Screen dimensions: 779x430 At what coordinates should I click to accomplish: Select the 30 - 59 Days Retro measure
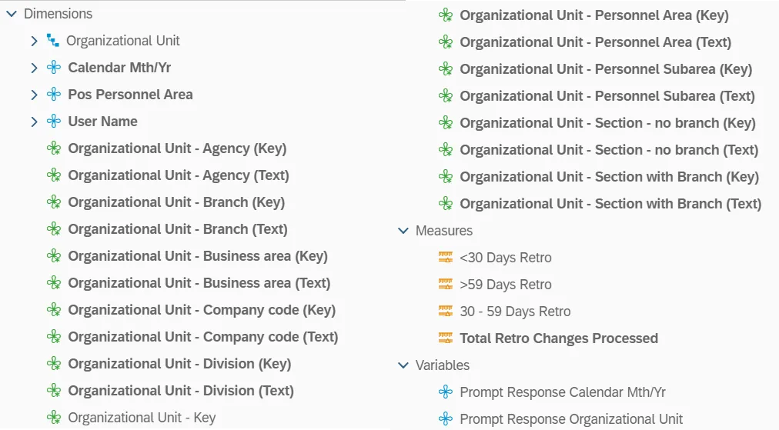point(515,312)
